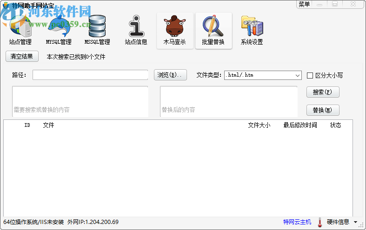This screenshot has width=366, height=230.
Task: Click the thermometer hardware icon in the status bar
Action: 320,222
